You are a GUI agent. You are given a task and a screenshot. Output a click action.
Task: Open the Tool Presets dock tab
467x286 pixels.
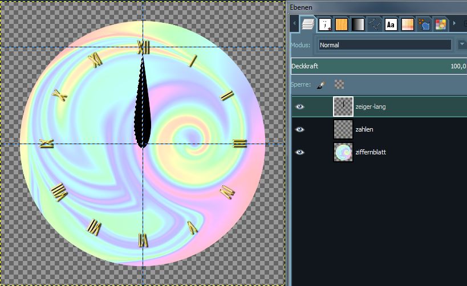click(424, 24)
